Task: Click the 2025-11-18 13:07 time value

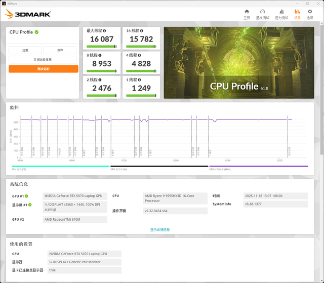Action: 275,196
